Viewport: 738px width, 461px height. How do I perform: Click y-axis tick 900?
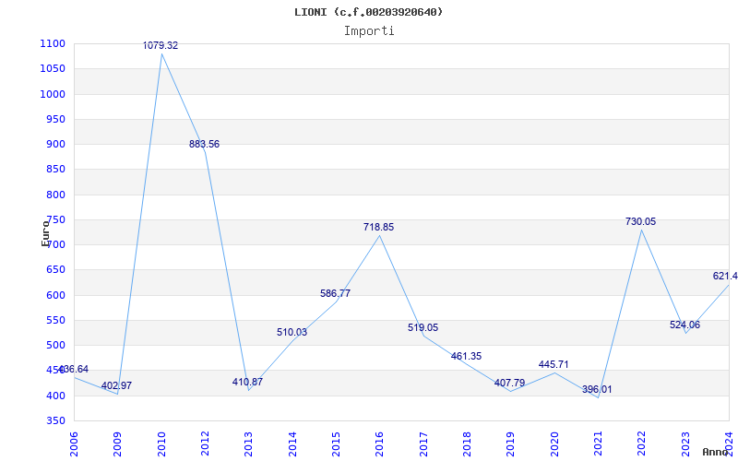click(58, 145)
